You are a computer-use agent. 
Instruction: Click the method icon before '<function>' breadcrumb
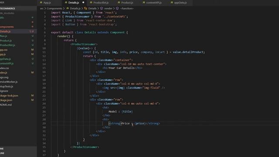[x=117, y=8]
